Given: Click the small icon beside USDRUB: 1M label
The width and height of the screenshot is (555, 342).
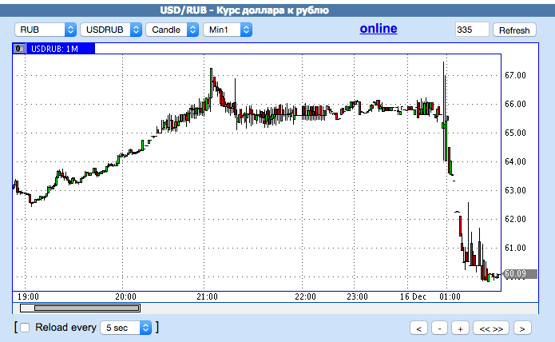Looking at the screenshot, I should click(19, 49).
